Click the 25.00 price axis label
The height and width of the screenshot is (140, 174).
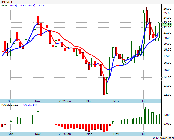(167, 13)
